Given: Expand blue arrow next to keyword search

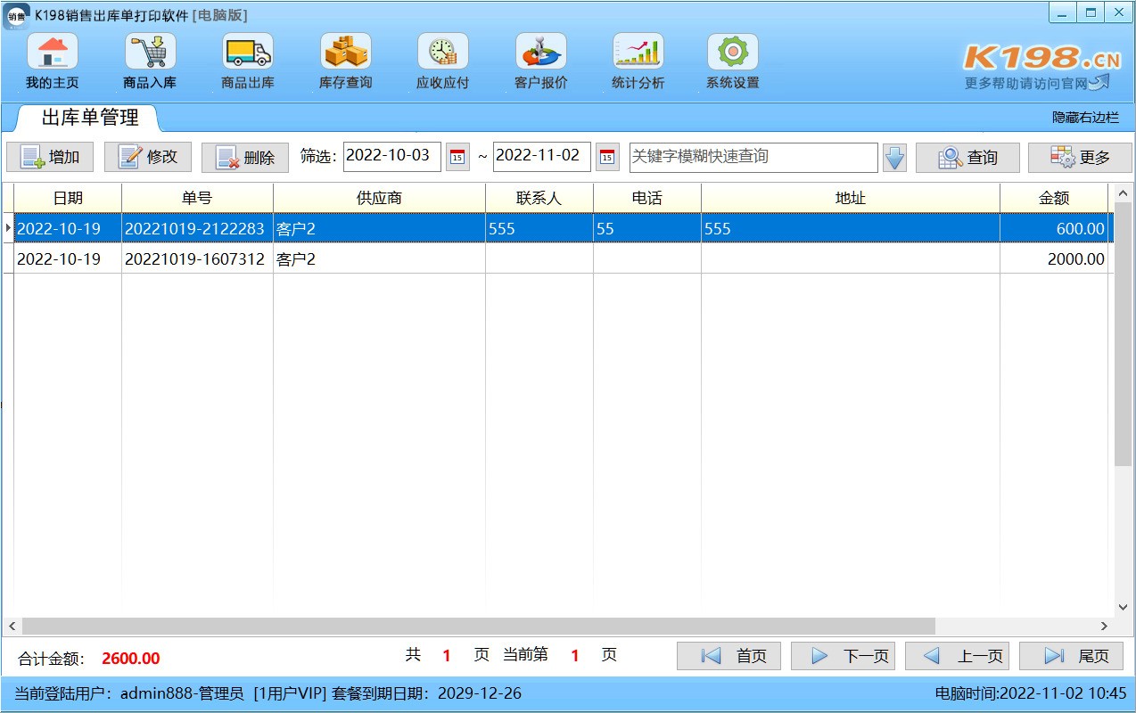Looking at the screenshot, I should tap(894, 158).
